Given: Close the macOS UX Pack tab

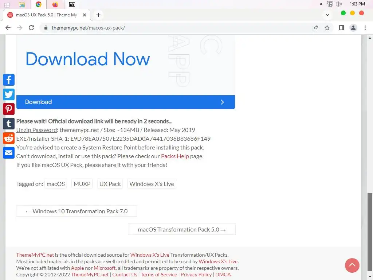Looking at the screenshot, I should point(85,15).
